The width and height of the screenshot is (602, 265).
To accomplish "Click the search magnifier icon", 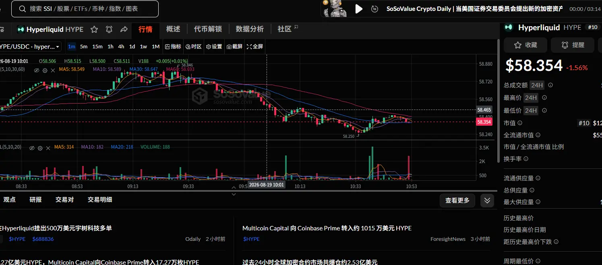I will coord(22,9).
